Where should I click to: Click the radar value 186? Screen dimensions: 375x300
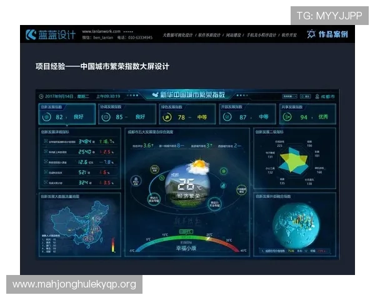pos(309,146)
